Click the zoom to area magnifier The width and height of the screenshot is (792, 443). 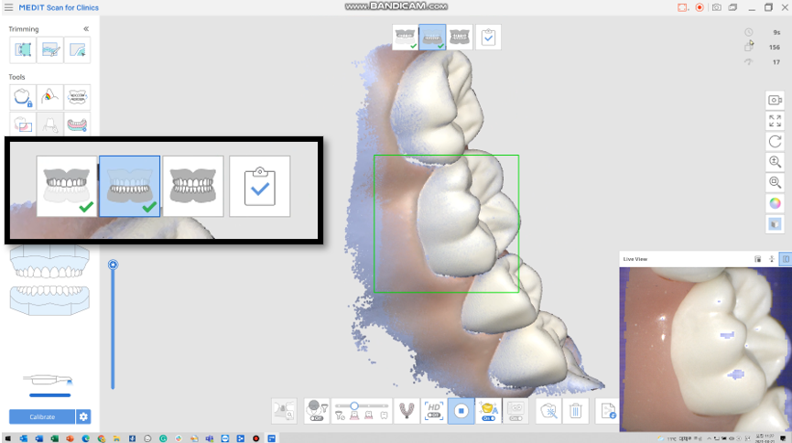coord(775,182)
